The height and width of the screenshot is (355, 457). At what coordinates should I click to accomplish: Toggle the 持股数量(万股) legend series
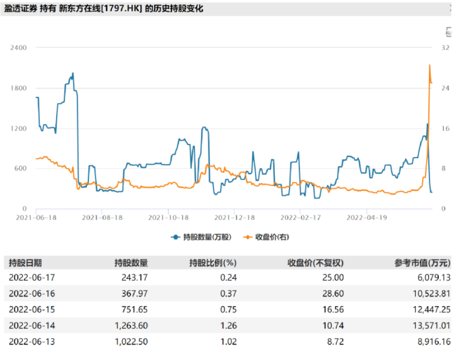point(201,237)
